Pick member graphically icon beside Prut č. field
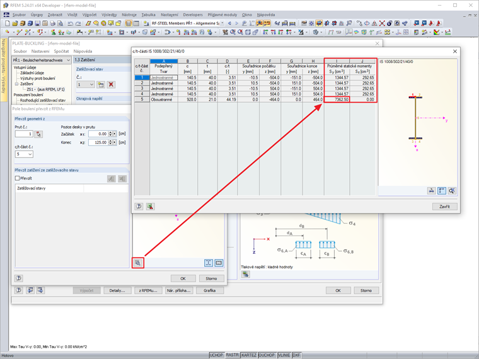The image size is (479, 359). pos(38,134)
